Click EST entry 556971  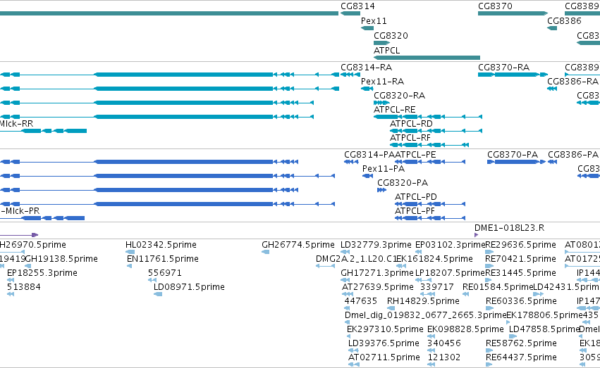164,273
